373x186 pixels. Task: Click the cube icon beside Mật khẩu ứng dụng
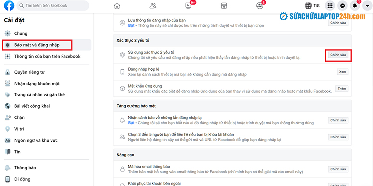click(122, 89)
